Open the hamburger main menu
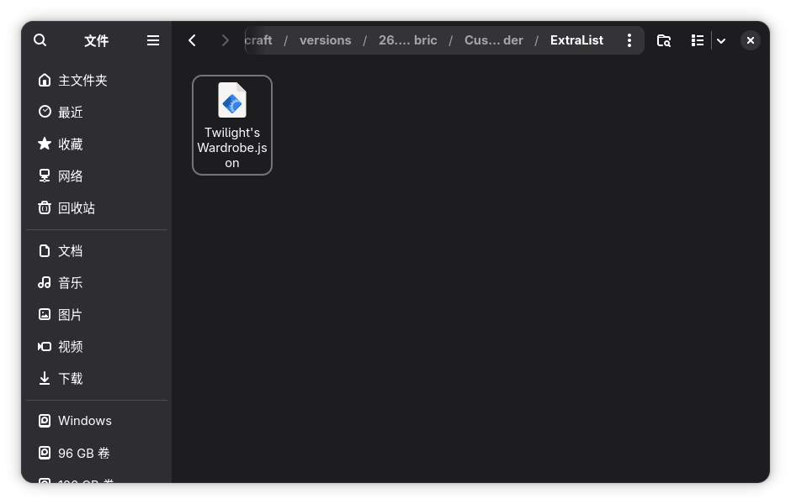 tap(153, 40)
